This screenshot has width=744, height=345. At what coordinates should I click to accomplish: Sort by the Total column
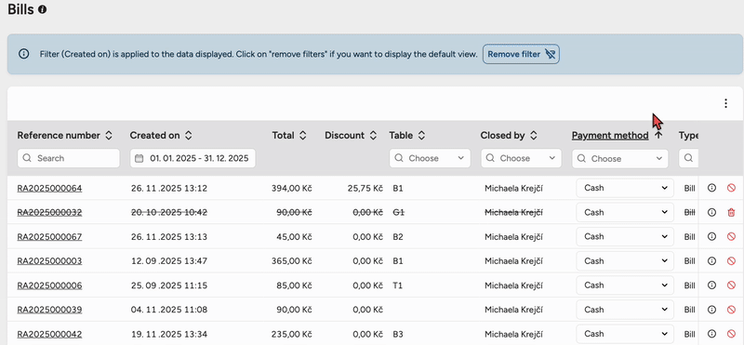[x=289, y=135]
